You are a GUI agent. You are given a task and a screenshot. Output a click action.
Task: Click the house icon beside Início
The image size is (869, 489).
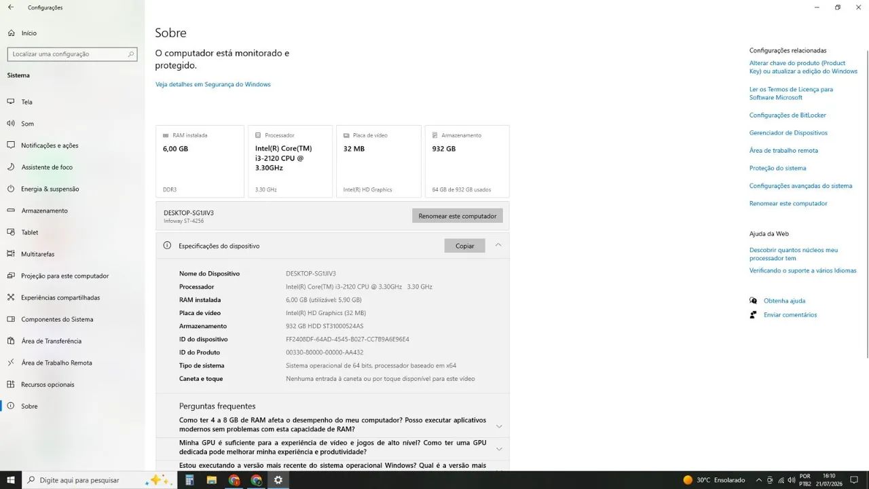point(10,33)
